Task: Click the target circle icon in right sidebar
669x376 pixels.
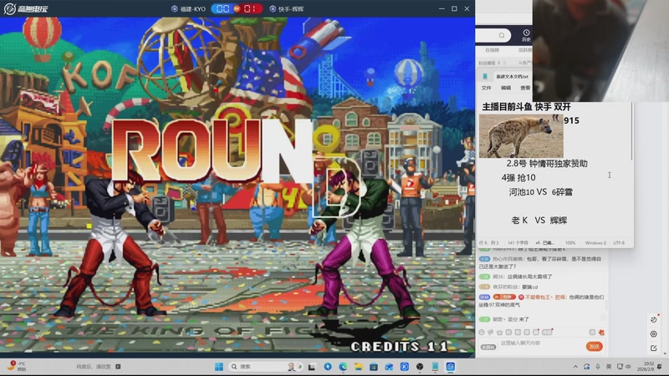Action: point(654,333)
